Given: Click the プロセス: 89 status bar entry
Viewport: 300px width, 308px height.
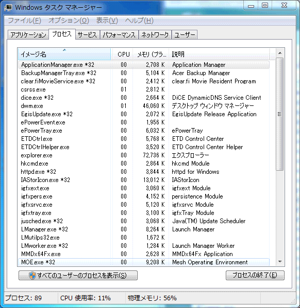Looking at the screenshot, I should 23,298.
